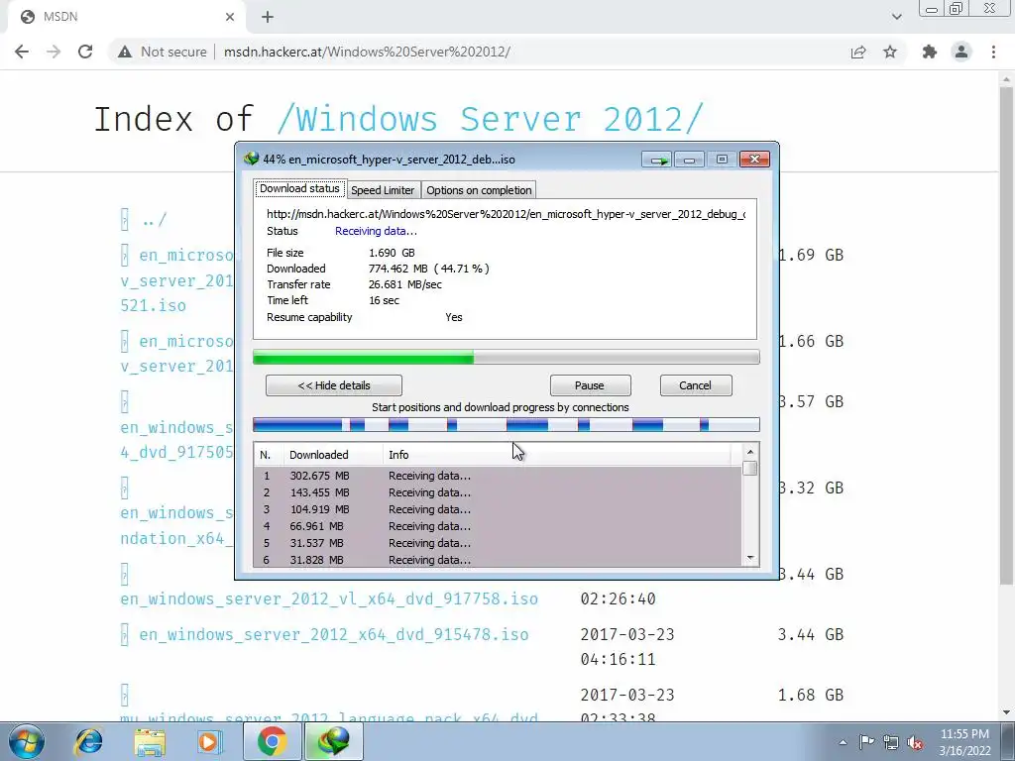This screenshot has width=1015, height=761.
Task: Click the connections progress segment bar
Action: point(507,424)
